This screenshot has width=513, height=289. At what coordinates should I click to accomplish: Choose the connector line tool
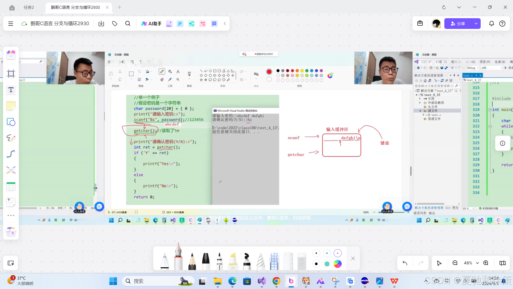click(x=11, y=154)
